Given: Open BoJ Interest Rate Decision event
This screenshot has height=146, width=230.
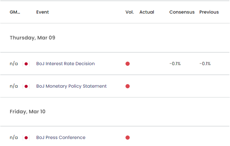Looking at the screenshot, I should pos(65,64).
